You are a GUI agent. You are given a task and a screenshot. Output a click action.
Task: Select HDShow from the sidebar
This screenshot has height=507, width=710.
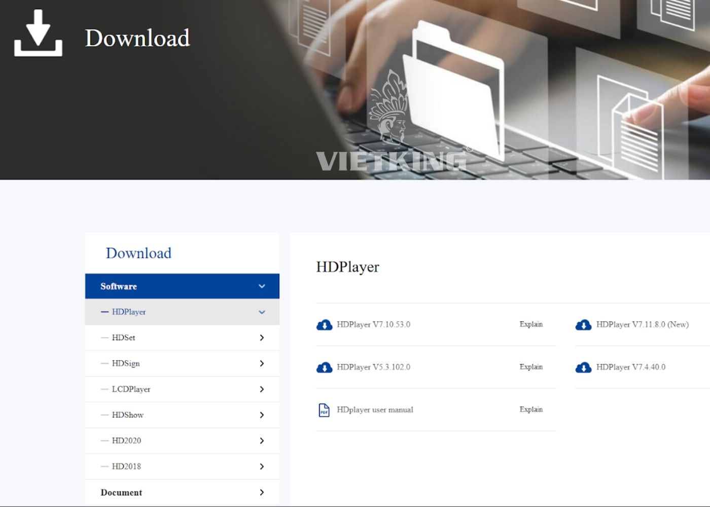pos(127,415)
